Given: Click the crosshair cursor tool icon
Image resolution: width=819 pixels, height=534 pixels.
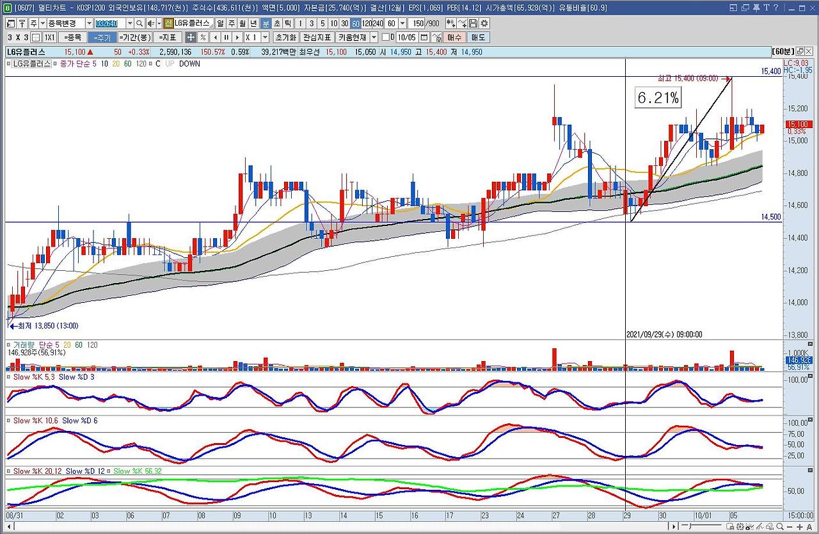Looking at the screenshot, I should (x=191, y=37).
